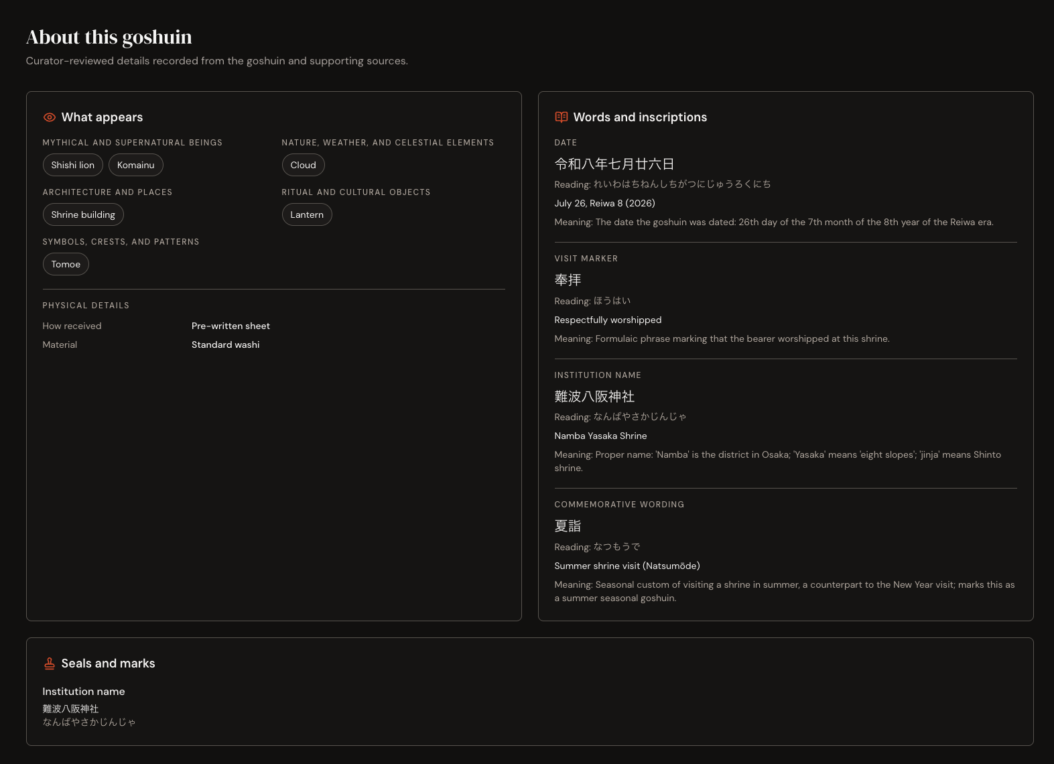Click the Visit Marker label
Image resolution: width=1054 pixels, height=764 pixels.
coord(586,259)
